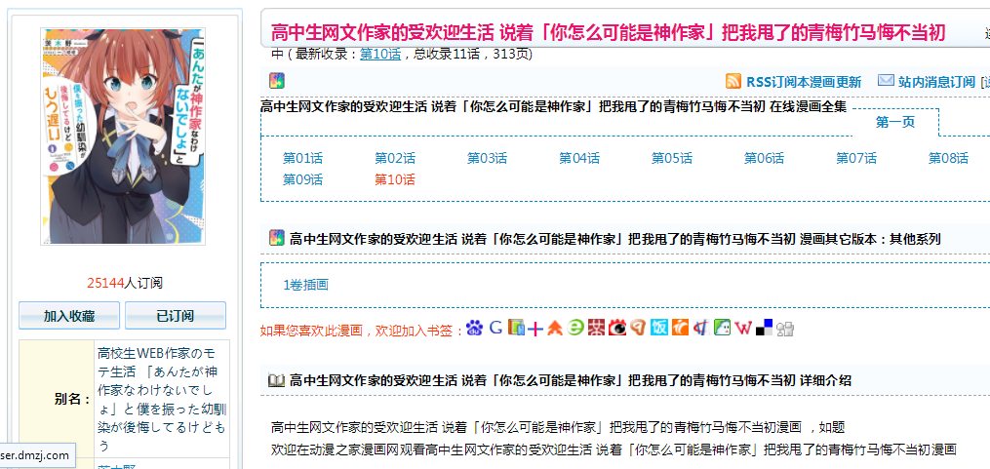Click the blue plus bookmark icon

pos(535,329)
